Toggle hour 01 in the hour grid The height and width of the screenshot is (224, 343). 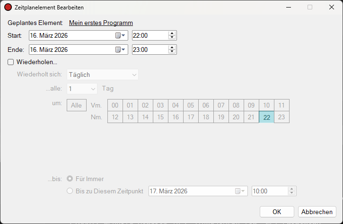pos(130,105)
